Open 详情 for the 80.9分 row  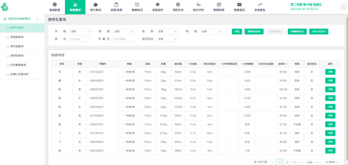330,142
